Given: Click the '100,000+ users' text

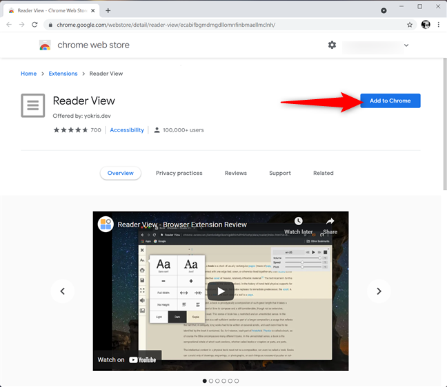Looking at the screenshot, I should pyautogui.click(x=183, y=130).
